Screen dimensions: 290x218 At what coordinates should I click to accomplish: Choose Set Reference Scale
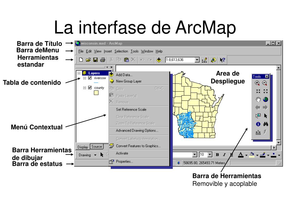(139, 109)
